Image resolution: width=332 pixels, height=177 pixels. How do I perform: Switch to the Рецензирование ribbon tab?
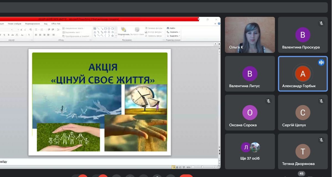point(32,24)
